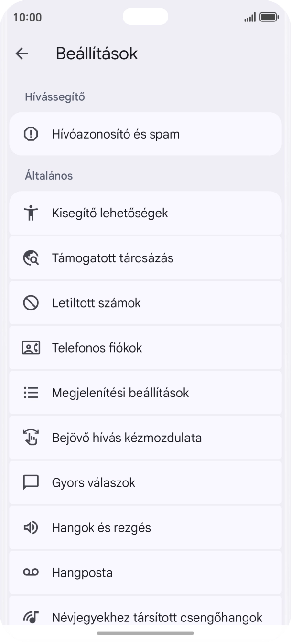Select the Gyors válaszok chat bubble icon
The image size is (291, 642).
[x=31, y=482]
